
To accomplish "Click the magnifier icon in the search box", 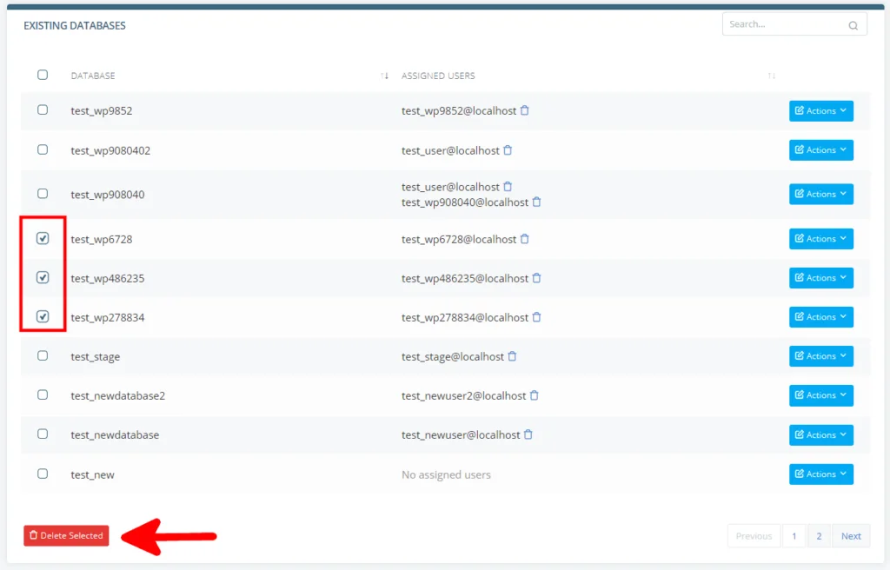I will click(853, 24).
